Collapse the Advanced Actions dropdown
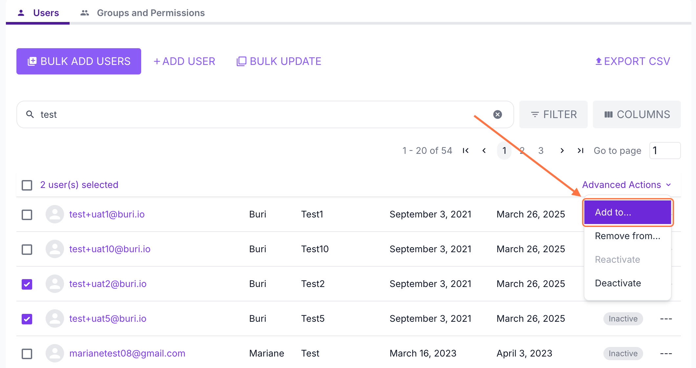696x368 pixels. click(626, 185)
